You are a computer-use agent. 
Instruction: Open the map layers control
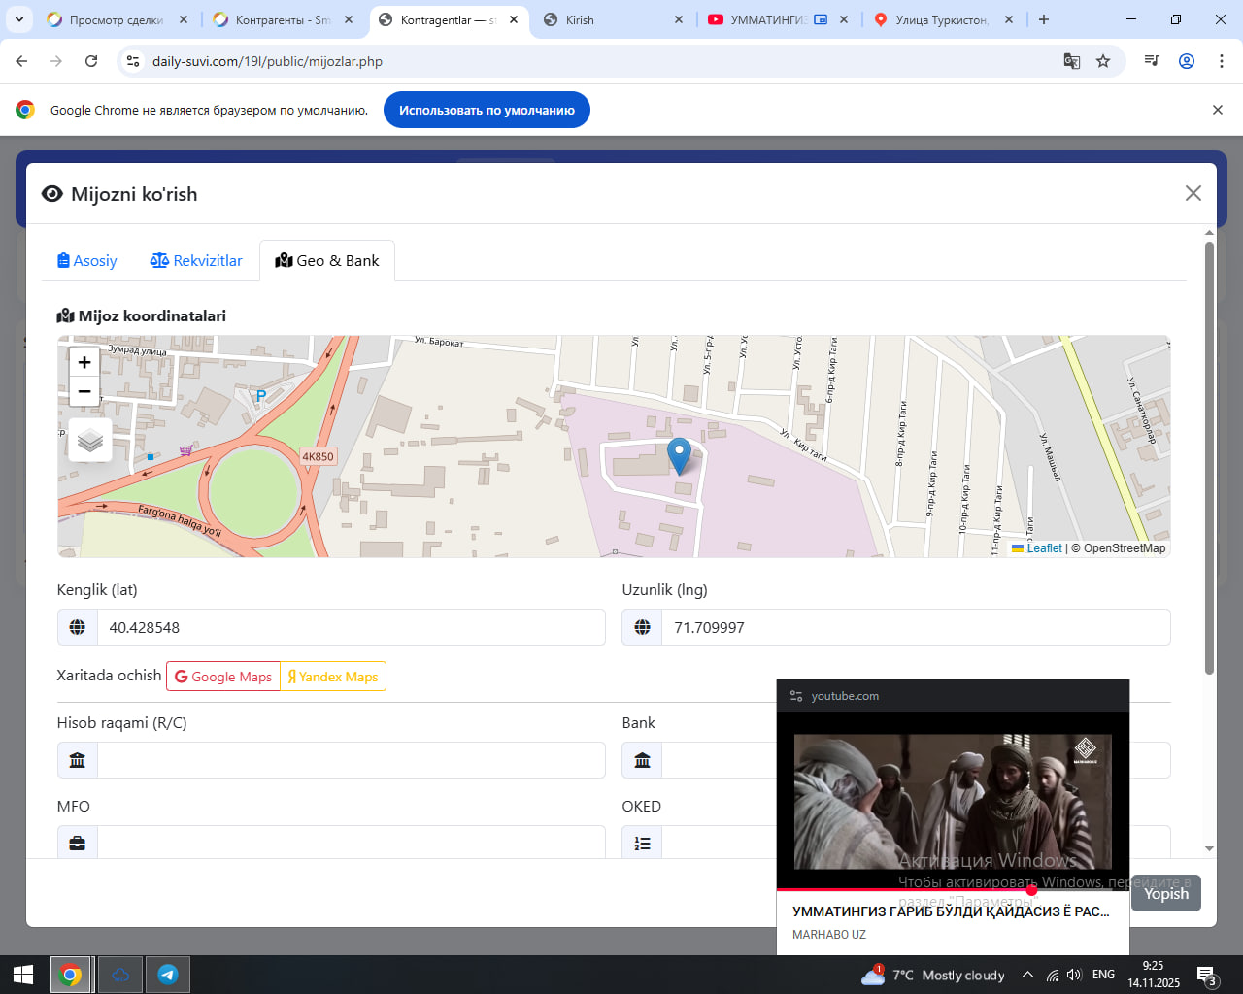pos(90,441)
